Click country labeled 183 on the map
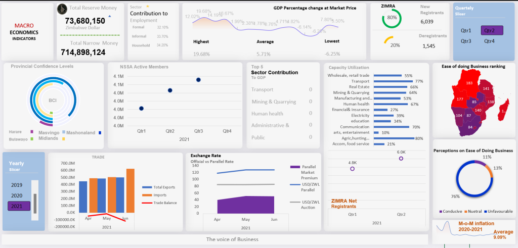 [x=469, y=83]
